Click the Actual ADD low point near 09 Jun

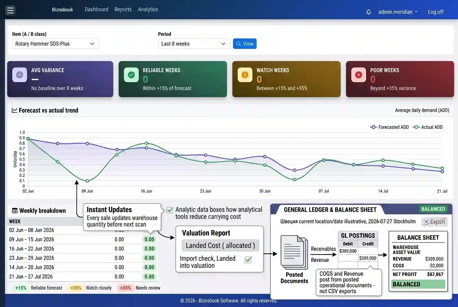87,181
